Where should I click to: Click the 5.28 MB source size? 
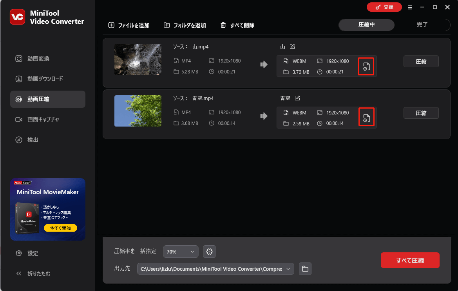[190, 71]
